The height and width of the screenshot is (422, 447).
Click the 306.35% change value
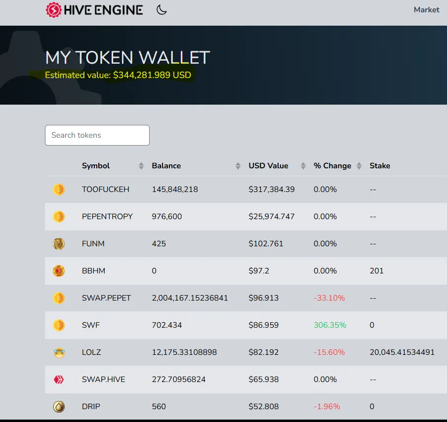click(330, 325)
